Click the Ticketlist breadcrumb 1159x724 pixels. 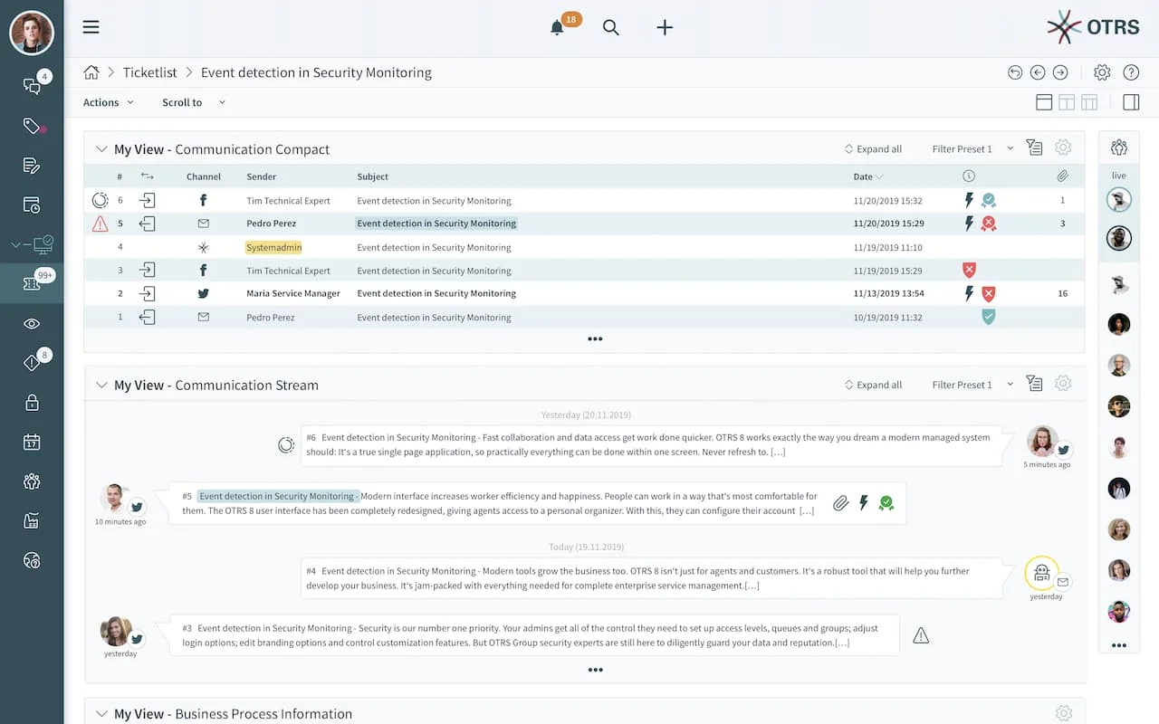[x=150, y=72]
